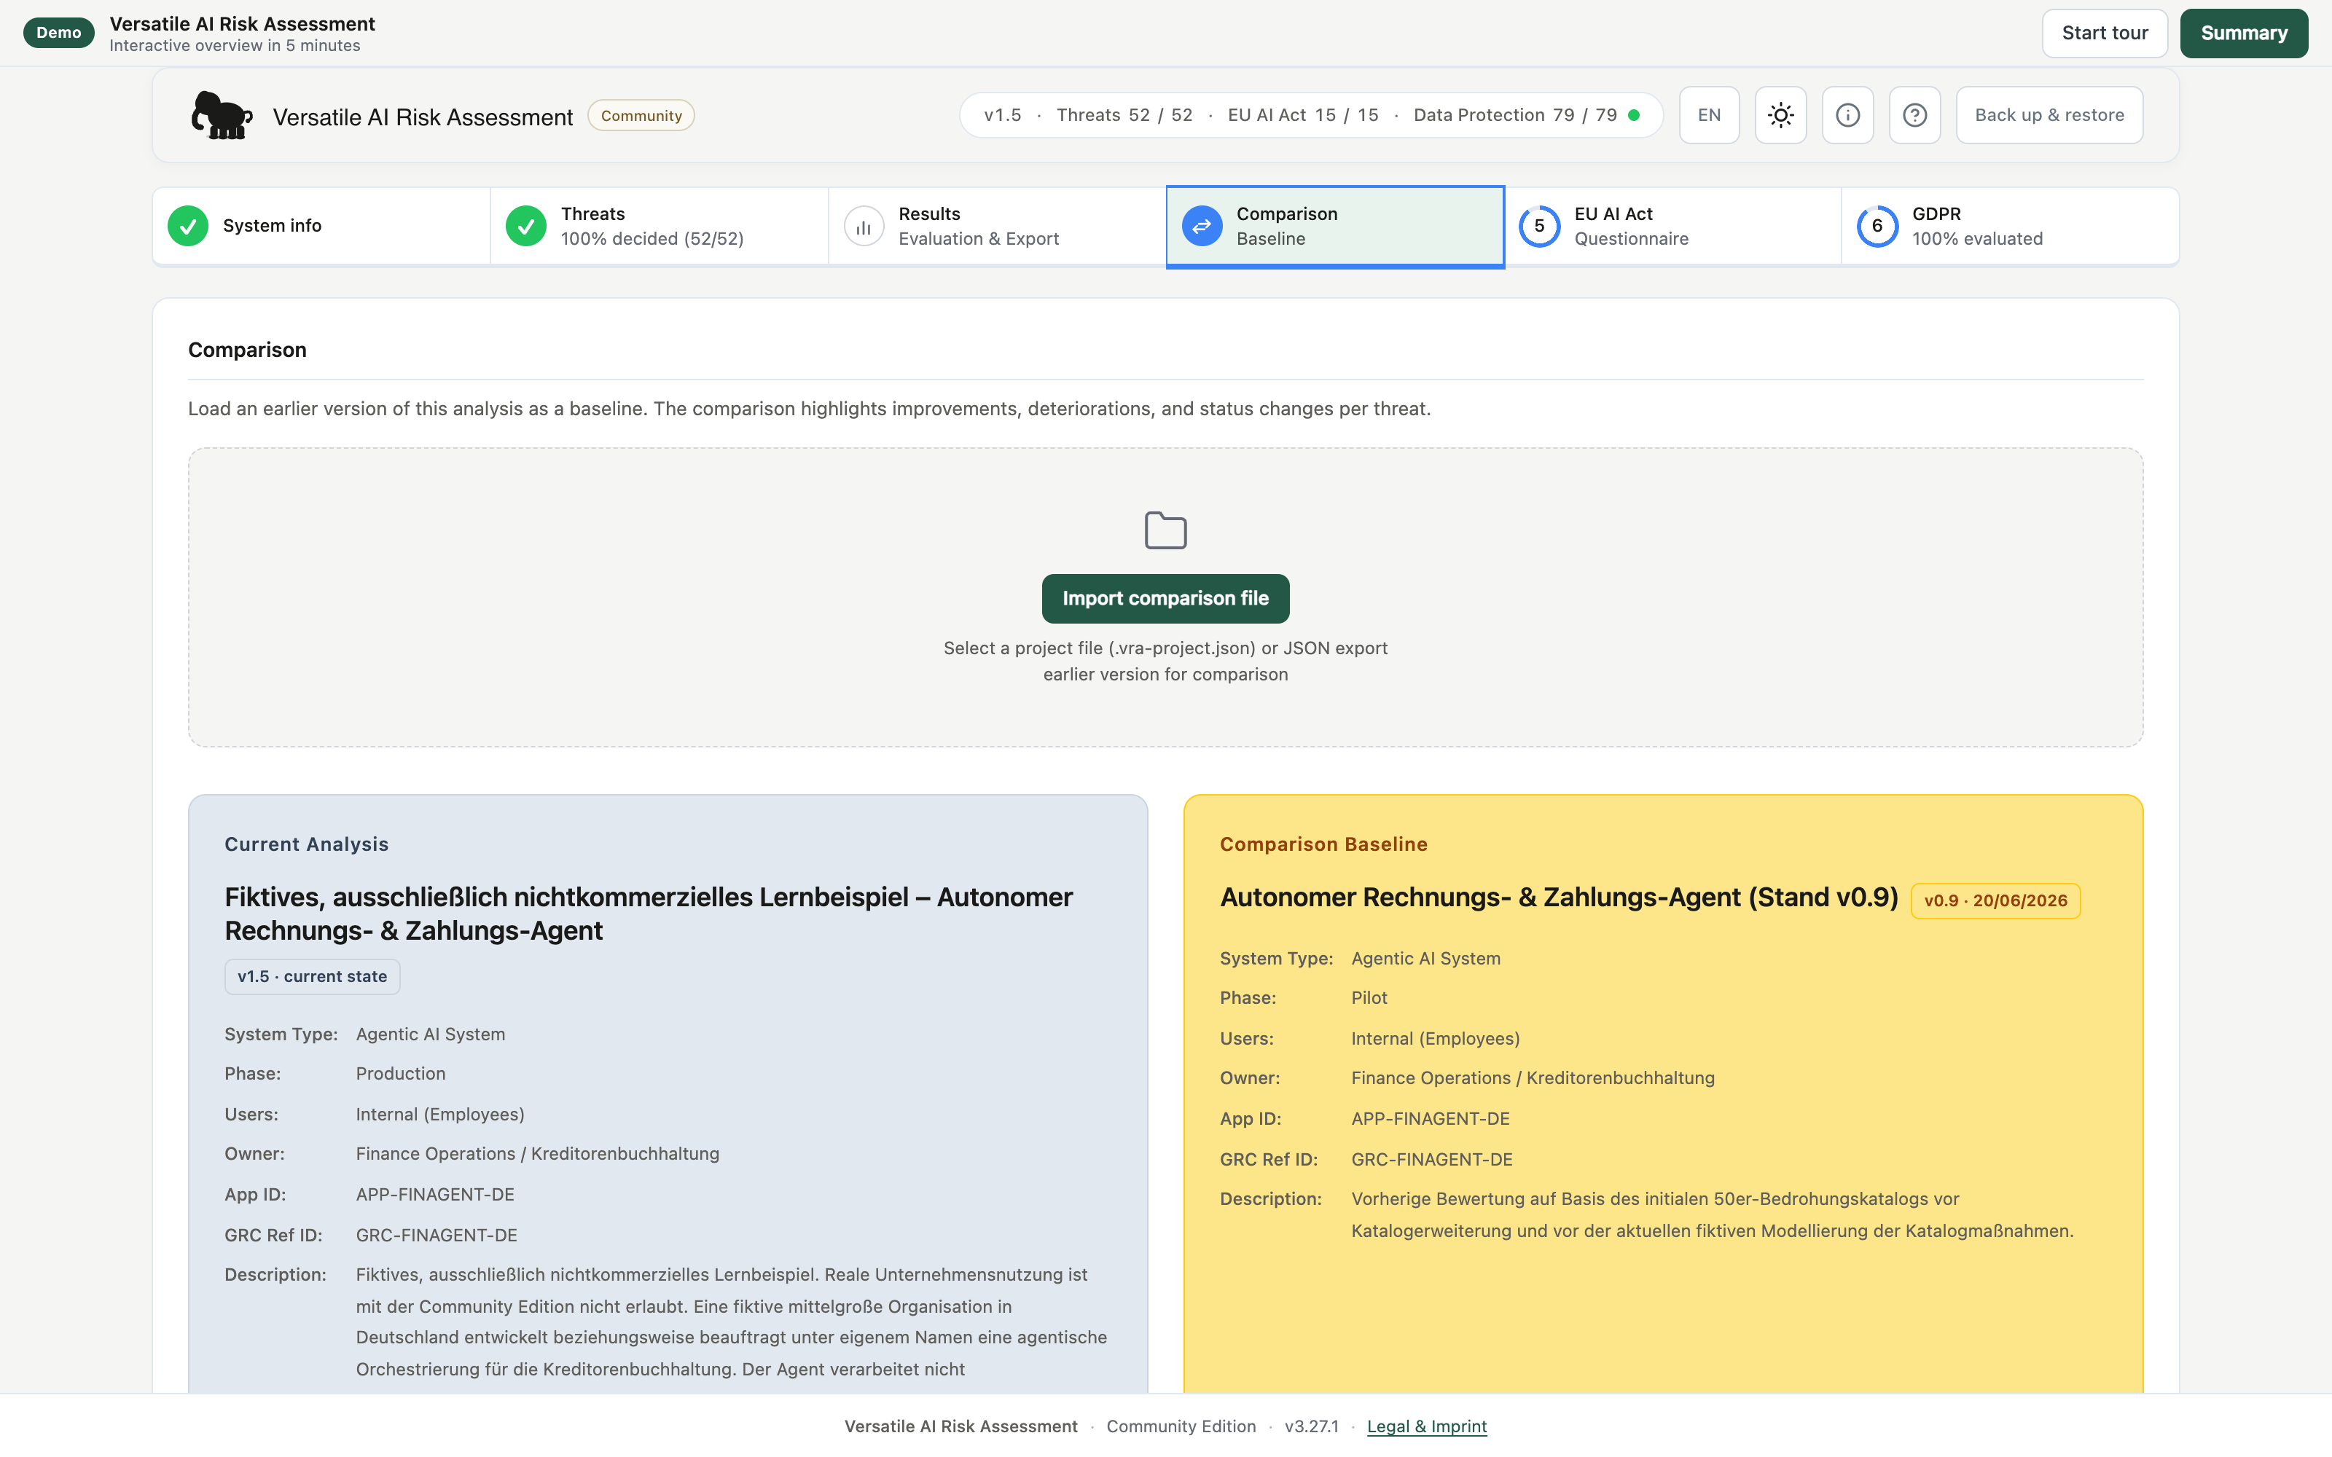Click the v0.9 · 20/06/2026 baseline badge
Viewport: 2332px width, 1457px height.
(1996, 901)
